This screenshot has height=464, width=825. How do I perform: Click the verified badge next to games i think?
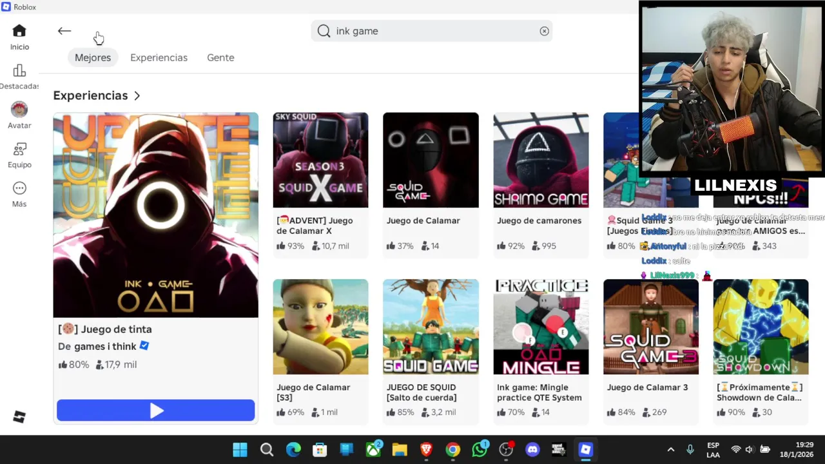coord(144,345)
